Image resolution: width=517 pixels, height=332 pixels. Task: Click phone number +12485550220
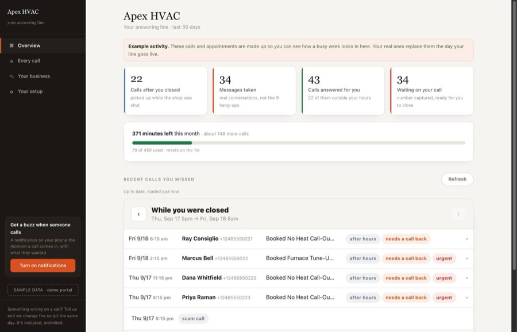tap(240, 278)
